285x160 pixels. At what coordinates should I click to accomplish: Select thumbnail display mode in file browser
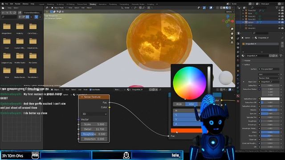tap(28, 17)
